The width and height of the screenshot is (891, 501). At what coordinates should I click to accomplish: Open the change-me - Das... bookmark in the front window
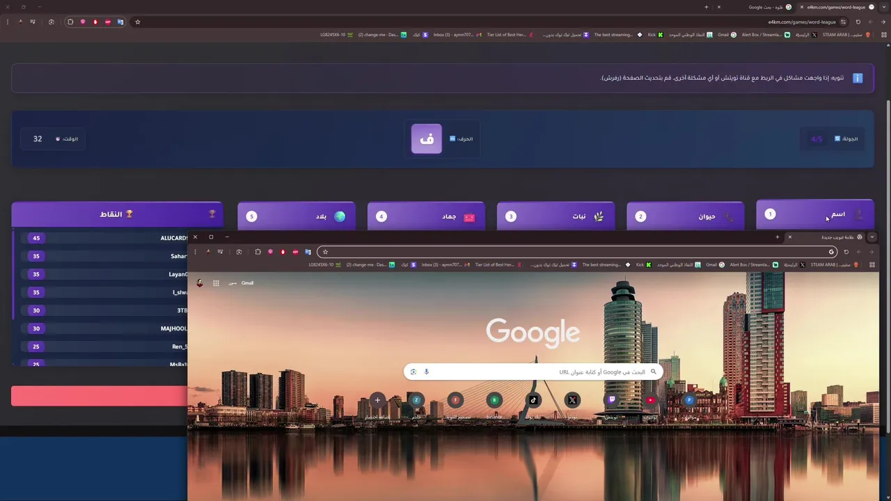point(370,264)
